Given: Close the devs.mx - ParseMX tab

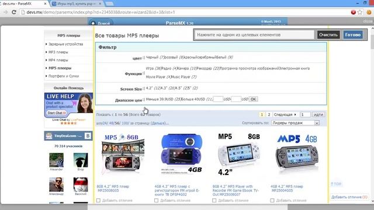Looking at the screenshot, I should coord(46,4).
